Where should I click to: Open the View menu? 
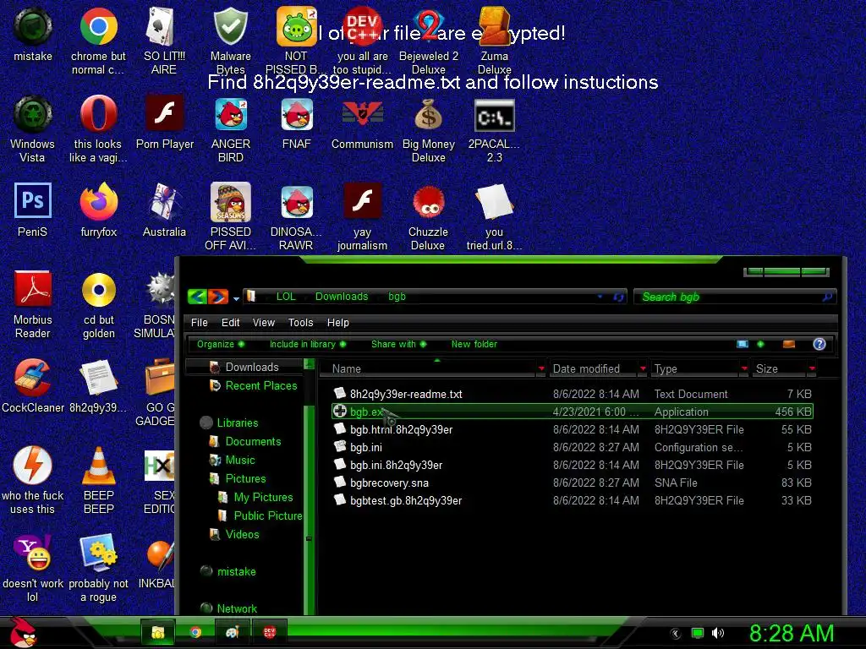click(264, 323)
